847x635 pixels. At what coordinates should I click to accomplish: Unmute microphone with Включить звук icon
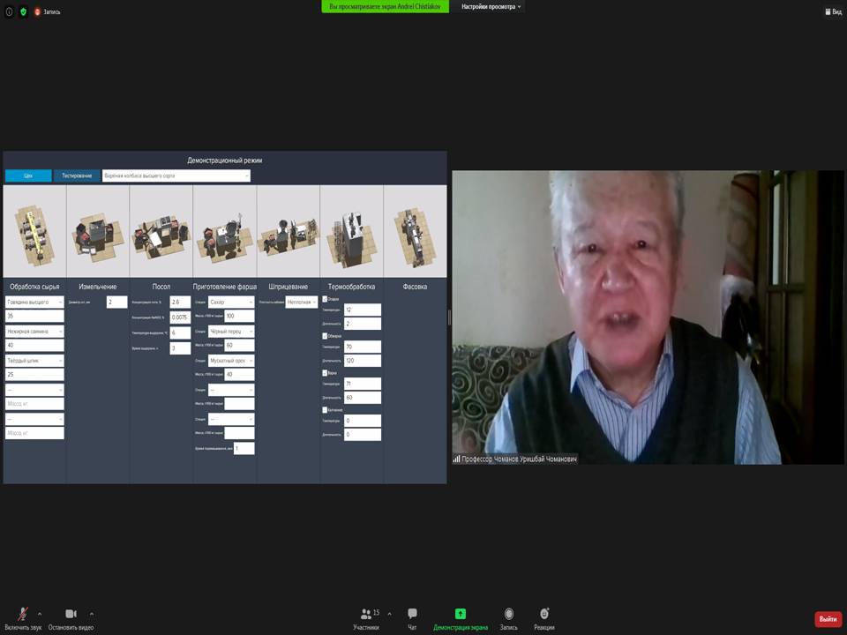(x=23, y=614)
